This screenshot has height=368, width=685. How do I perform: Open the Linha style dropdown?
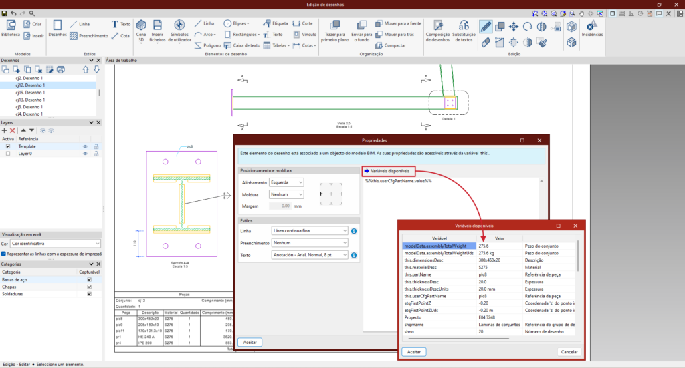click(310, 231)
